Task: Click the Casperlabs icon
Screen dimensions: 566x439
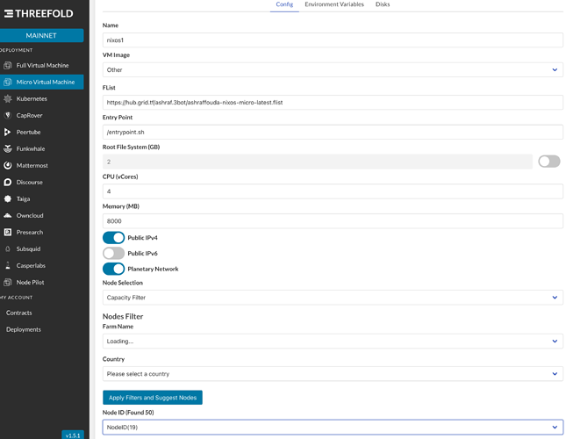Action: click(8, 265)
